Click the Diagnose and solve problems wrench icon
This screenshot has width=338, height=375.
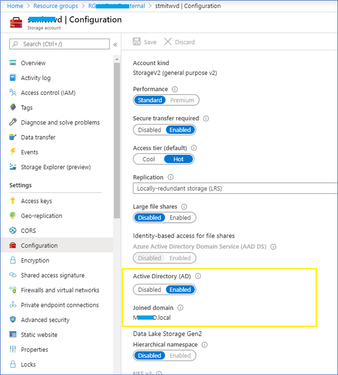(x=12, y=122)
